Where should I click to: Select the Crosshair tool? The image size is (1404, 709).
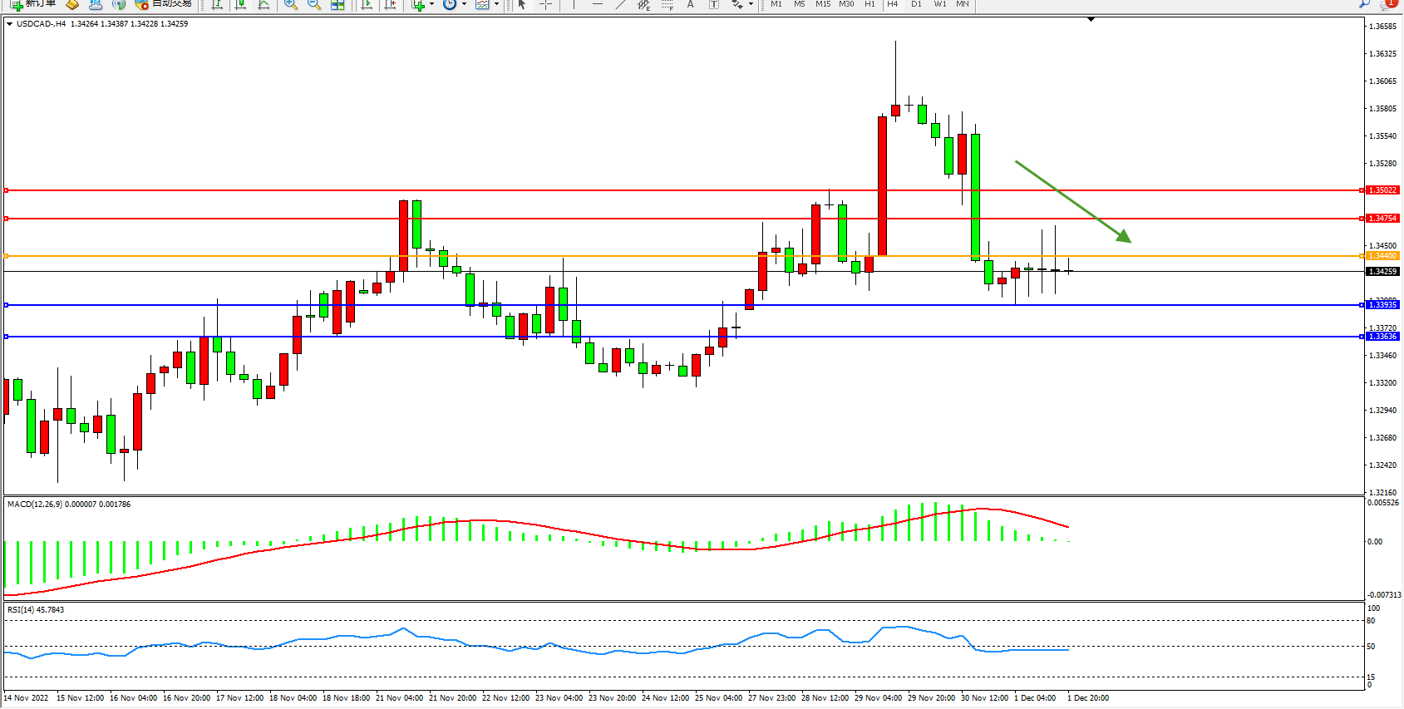pos(545,4)
